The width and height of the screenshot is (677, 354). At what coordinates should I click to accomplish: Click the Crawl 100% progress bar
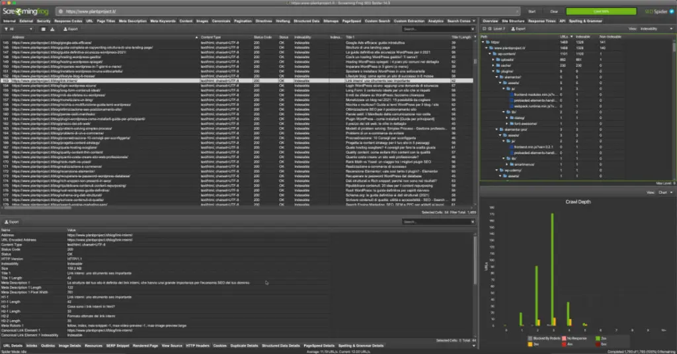(601, 11)
